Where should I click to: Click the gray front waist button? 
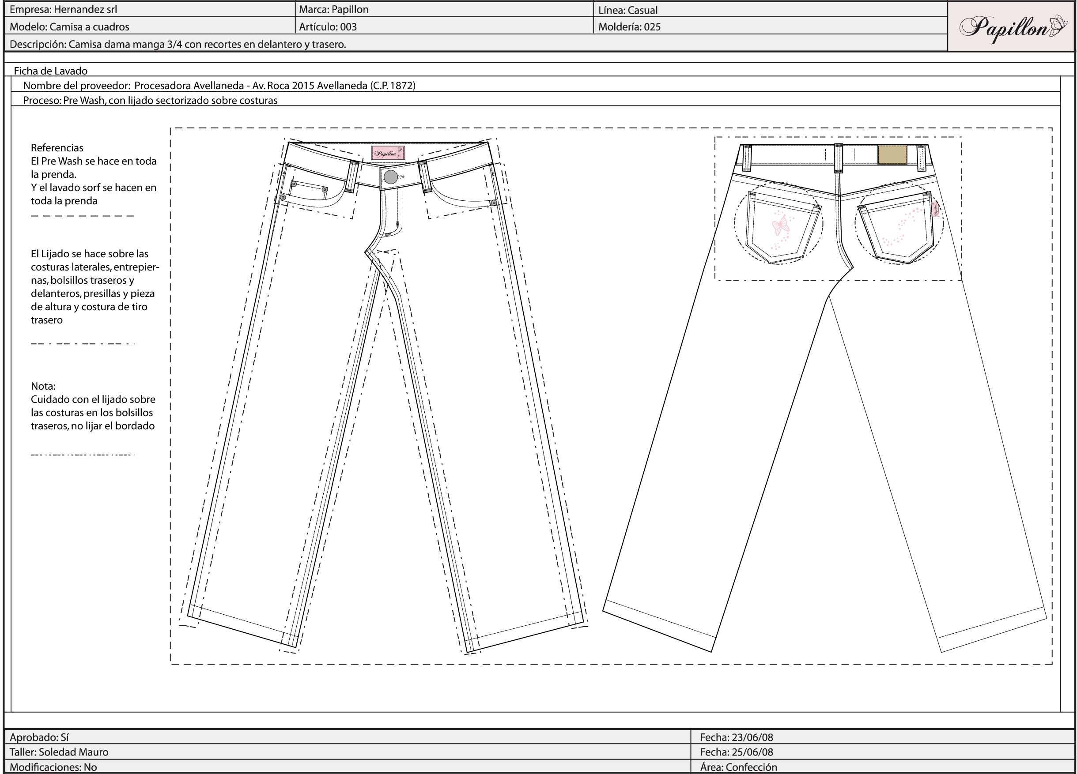click(390, 177)
